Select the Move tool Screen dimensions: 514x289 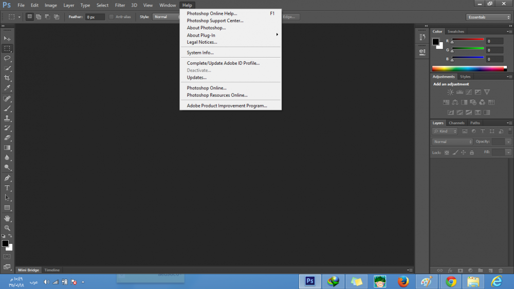[7, 39]
